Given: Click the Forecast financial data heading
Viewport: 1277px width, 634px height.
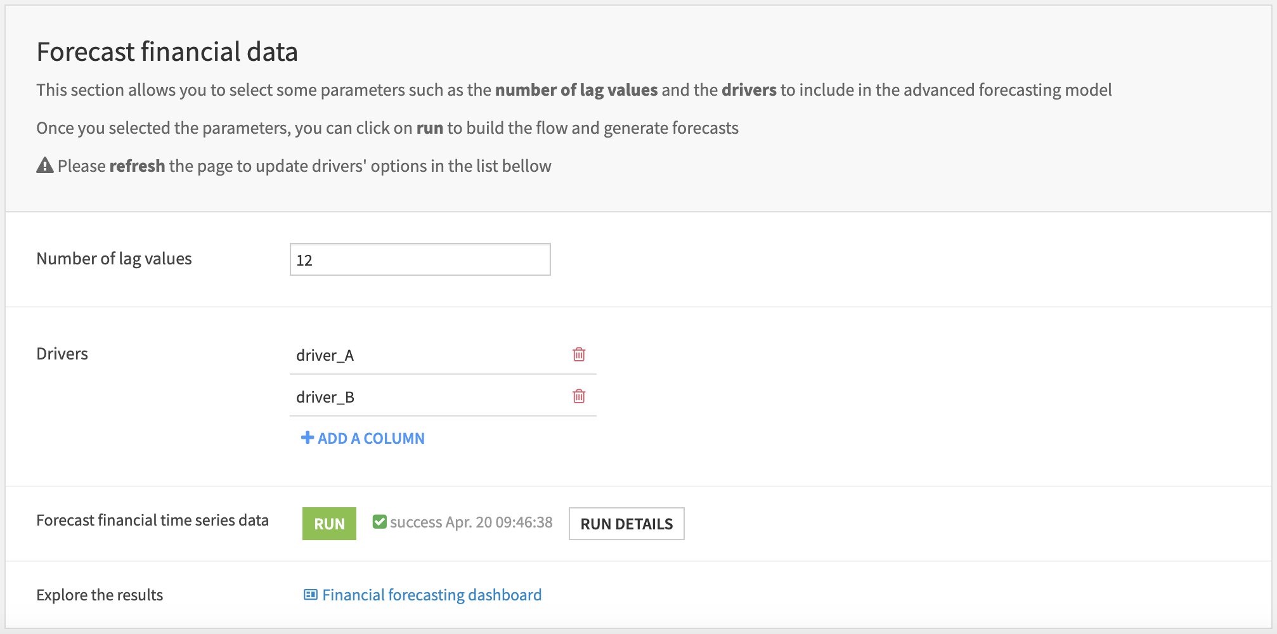Looking at the screenshot, I should tap(167, 52).
